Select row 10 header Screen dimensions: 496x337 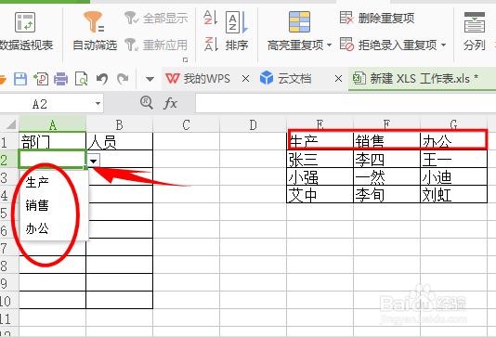(9, 301)
